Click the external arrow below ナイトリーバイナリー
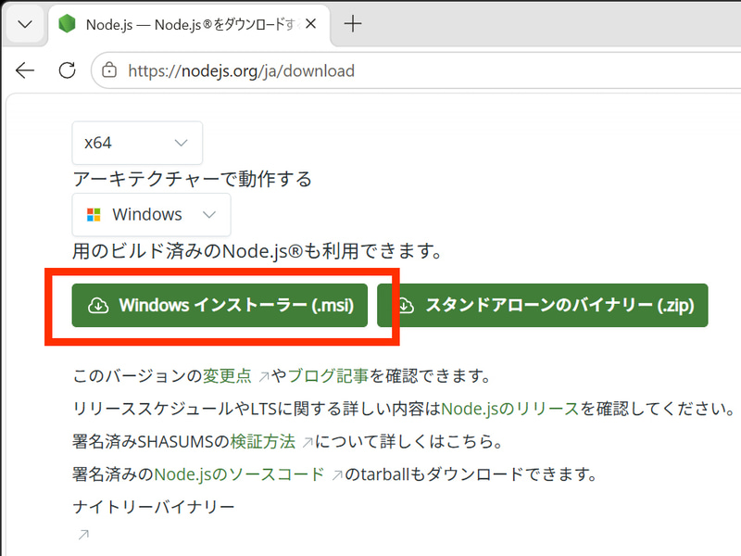Viewport: 741px width, 556px height. pos(83,535)
